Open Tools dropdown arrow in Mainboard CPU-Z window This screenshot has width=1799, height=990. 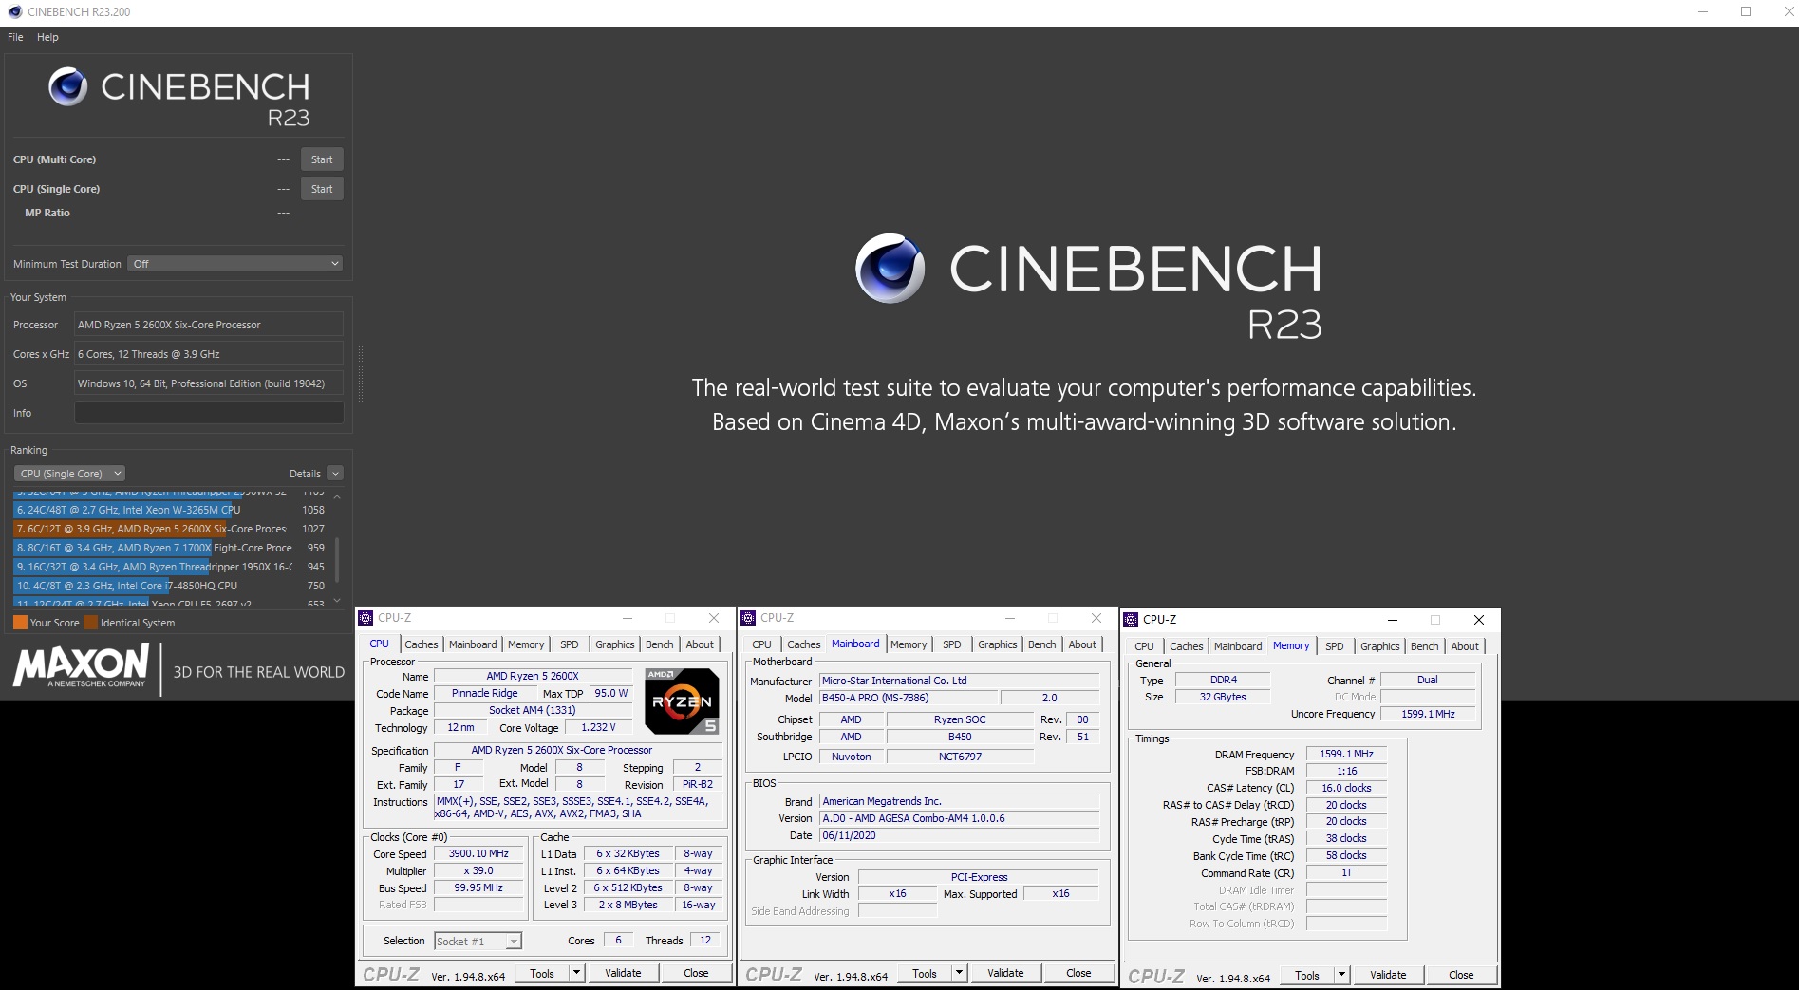point(958,973)
